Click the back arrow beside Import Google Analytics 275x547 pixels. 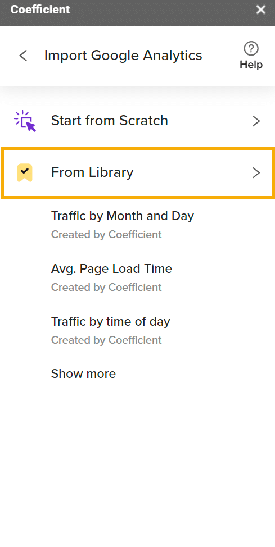click(23, 56)
